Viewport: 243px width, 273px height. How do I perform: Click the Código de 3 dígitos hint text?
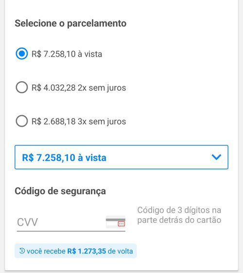click(179, 215)
